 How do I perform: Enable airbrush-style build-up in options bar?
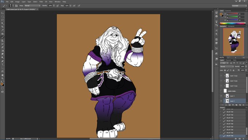[74, 6]
